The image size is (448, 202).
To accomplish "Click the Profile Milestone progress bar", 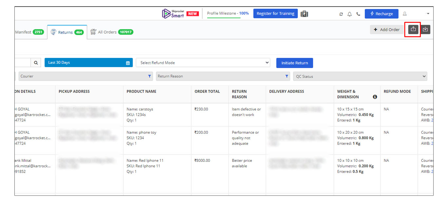I will click(x=224, y=18).
